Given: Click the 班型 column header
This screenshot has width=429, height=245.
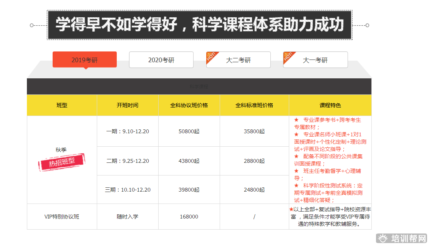Looking at the screenshot, I should [x=62, y=105].
